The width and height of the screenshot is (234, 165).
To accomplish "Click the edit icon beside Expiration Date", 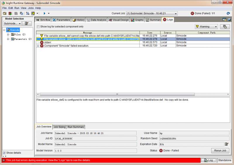I will [x=226, y=144].
